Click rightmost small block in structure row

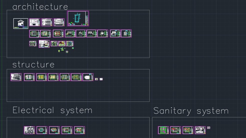point(101,79)
